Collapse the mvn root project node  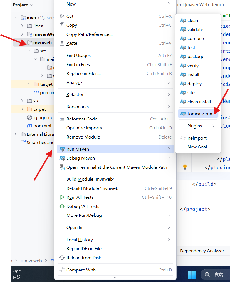(x=16, y=18)
